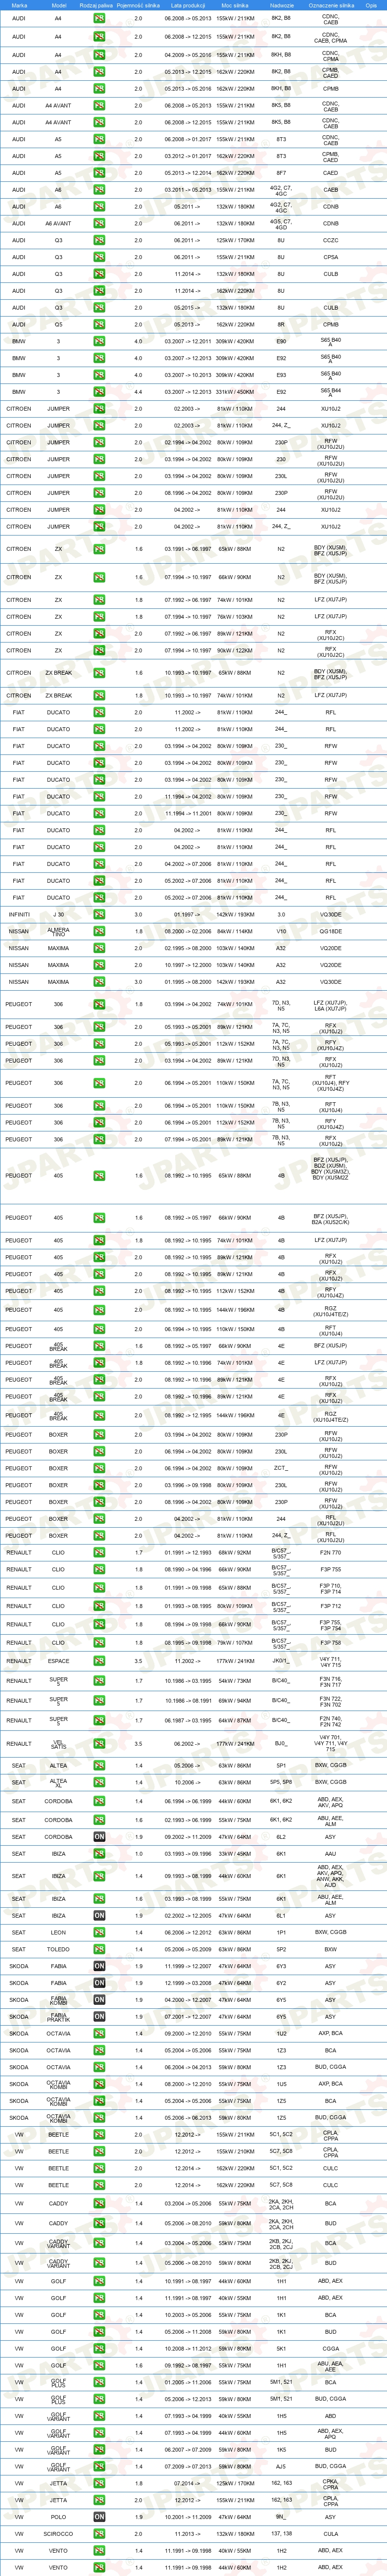This screenshot has height=2576, width=387.
Task: Click the 331kW / 450KM power cell
Action: coord(235,392)
